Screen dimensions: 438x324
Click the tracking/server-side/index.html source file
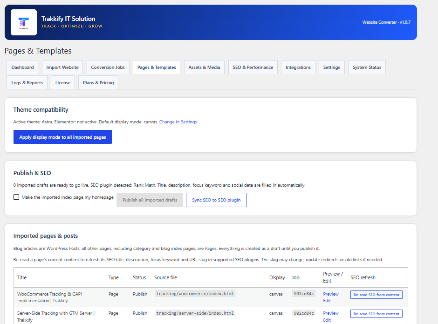pyautogui.click(x=195, y=313)
